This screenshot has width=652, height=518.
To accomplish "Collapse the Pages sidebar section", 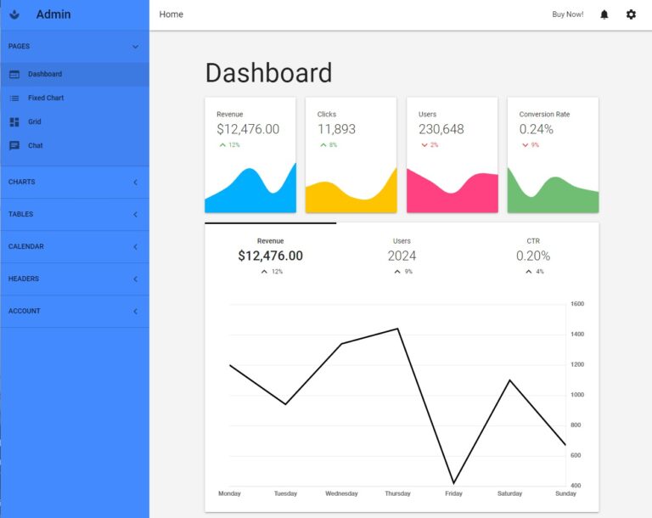I will coord(135,47).
